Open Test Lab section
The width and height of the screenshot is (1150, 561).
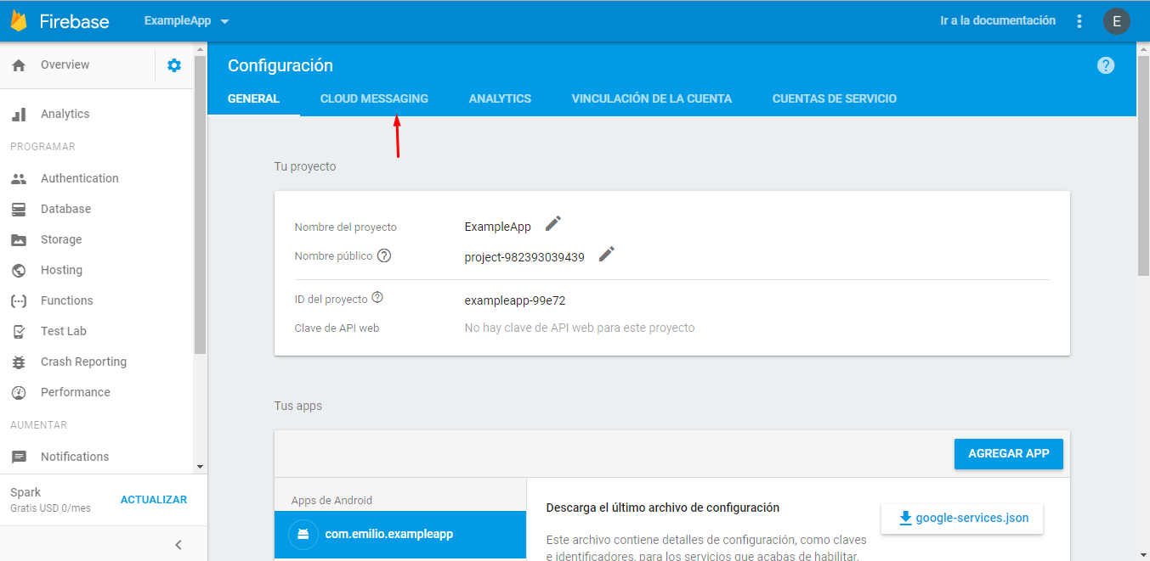coord(64,331)
